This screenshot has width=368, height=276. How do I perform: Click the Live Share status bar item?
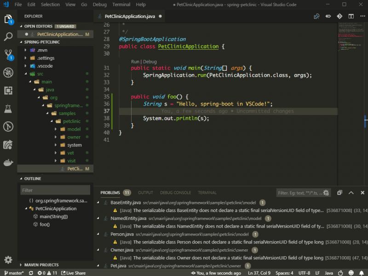click(x=74, y=273)
